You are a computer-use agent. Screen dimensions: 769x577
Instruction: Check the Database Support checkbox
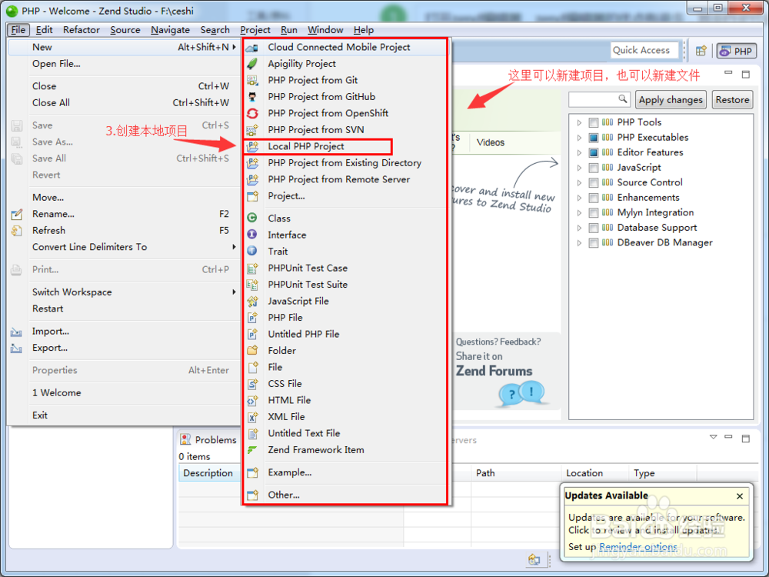pyautogui.click(x=594, y=228)
